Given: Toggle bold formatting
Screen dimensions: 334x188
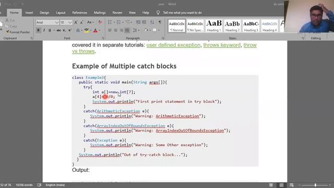Looking at the screenshot, I should click(x=38, y=30).
